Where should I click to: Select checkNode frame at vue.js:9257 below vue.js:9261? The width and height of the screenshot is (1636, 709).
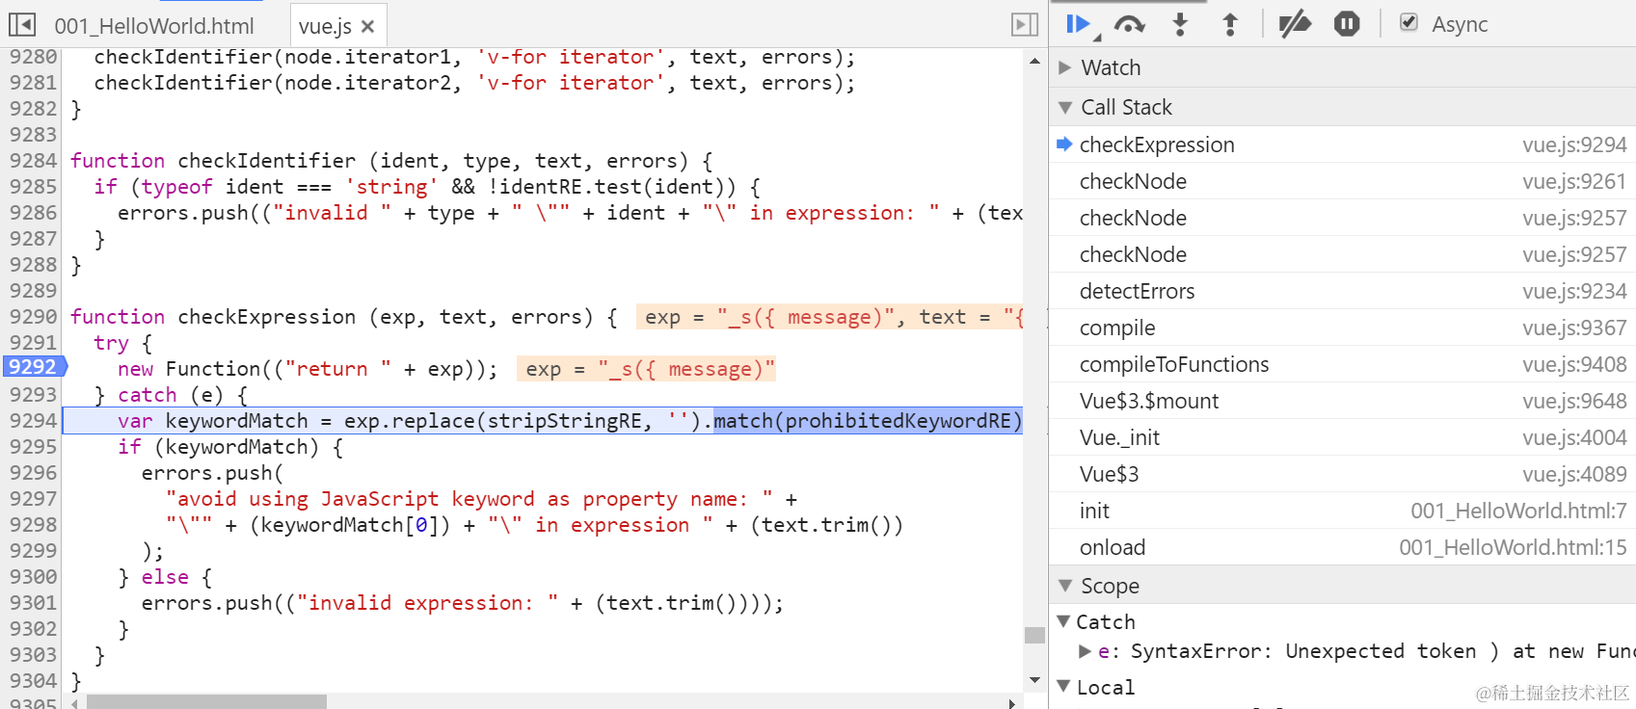pyautogui.click(x=1342, y=218)
